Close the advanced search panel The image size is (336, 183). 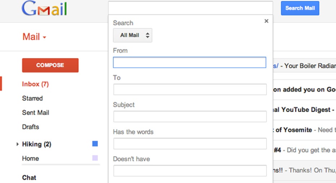point(266,21)
